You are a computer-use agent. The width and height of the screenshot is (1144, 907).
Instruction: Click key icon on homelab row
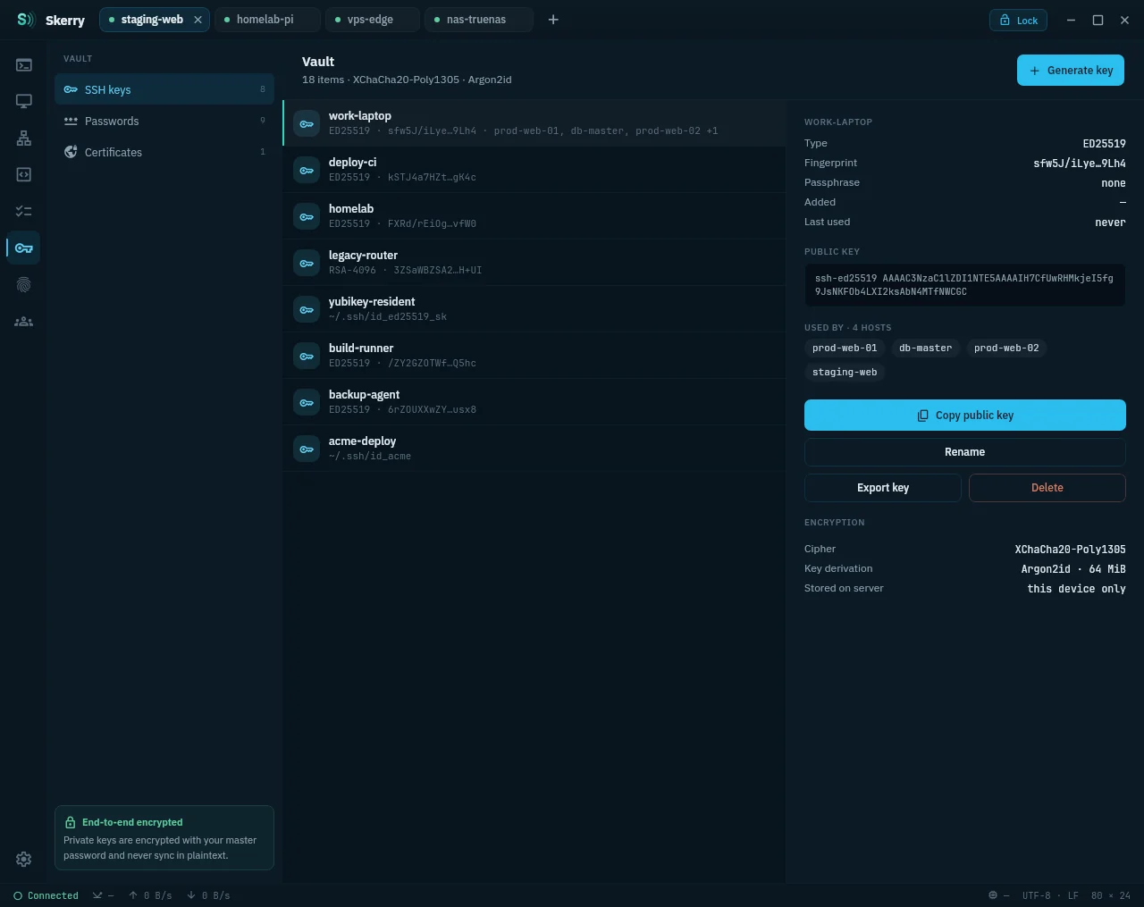pyautogui.click(x=307, y=216)
